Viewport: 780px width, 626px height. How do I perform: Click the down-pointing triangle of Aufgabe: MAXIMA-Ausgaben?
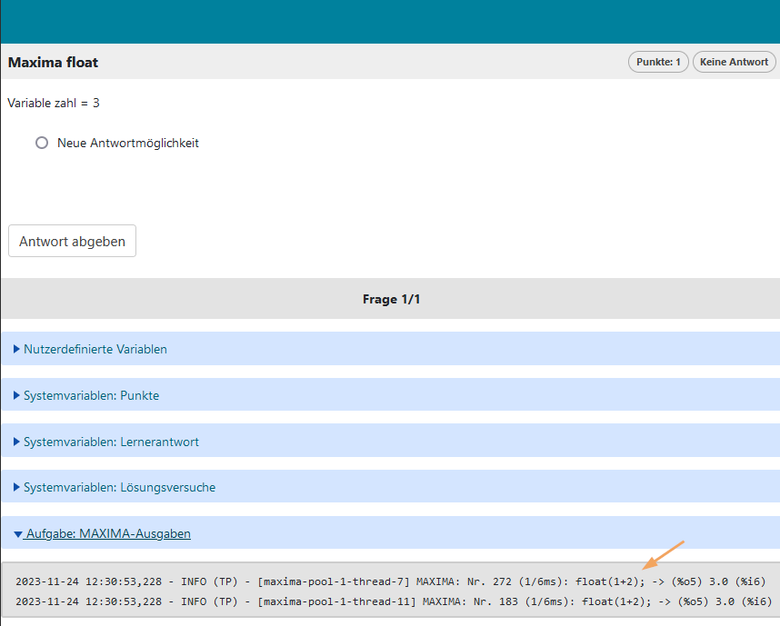pyautogui.click(x=17, y=534)
